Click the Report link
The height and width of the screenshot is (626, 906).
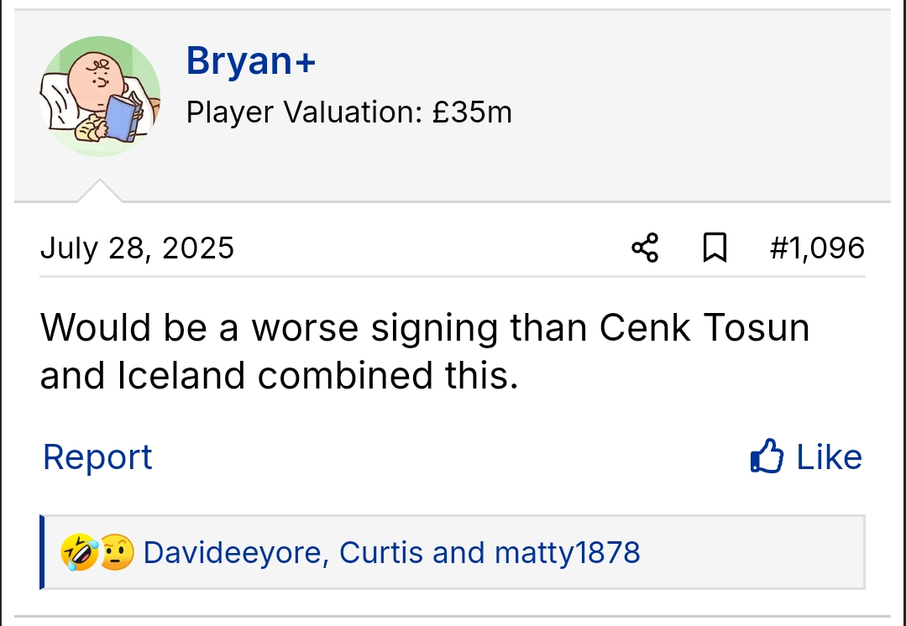click(x=97, y=457)
